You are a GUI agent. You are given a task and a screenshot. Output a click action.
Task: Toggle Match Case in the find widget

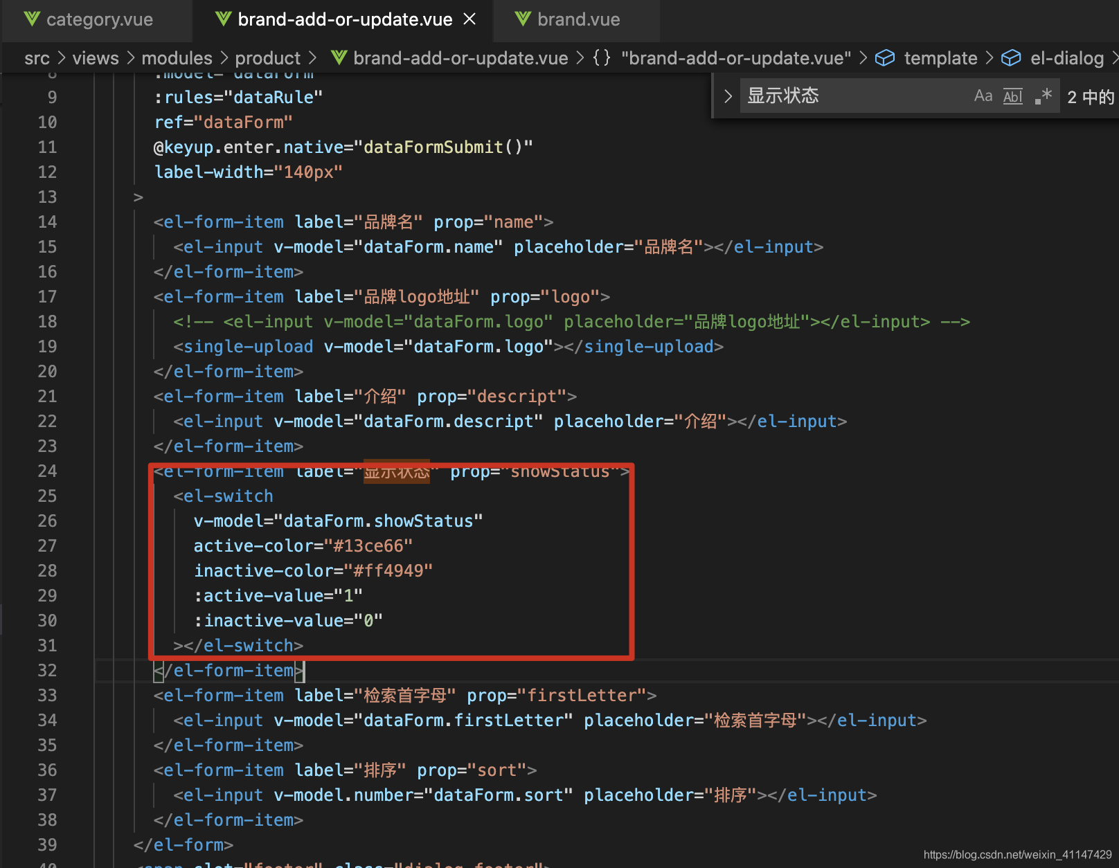click(x=983, y=95)
